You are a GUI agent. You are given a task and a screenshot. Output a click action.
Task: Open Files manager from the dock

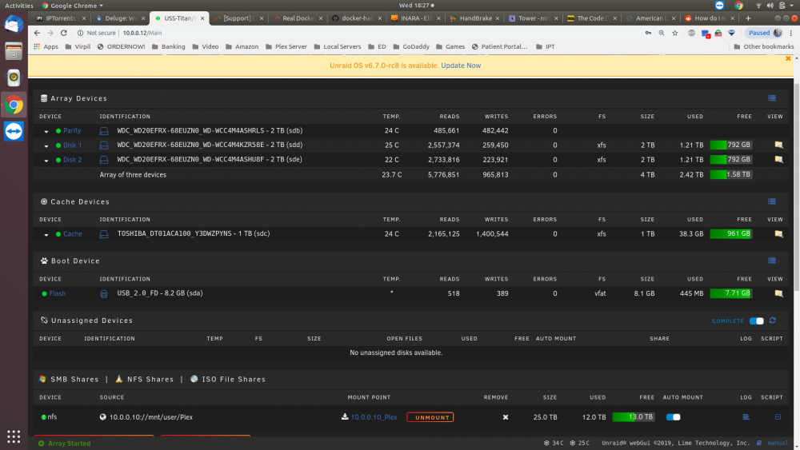[14, 51]
